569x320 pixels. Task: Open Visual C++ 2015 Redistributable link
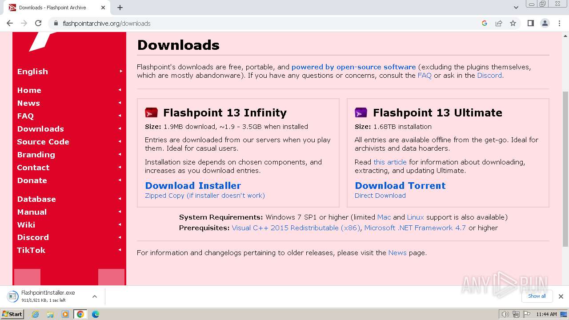click(296, 228)
